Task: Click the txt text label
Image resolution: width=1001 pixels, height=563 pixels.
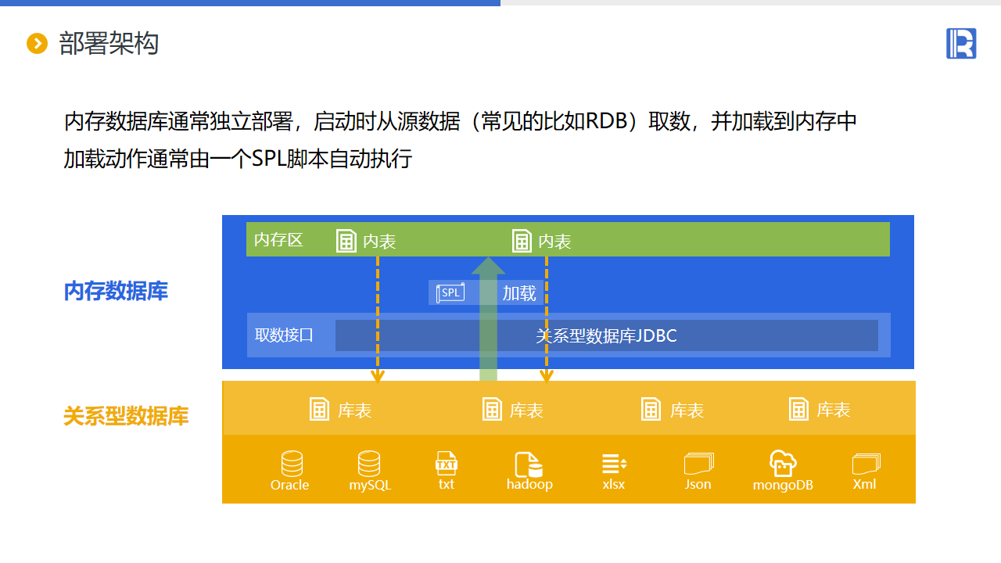Action: point(447,485)
